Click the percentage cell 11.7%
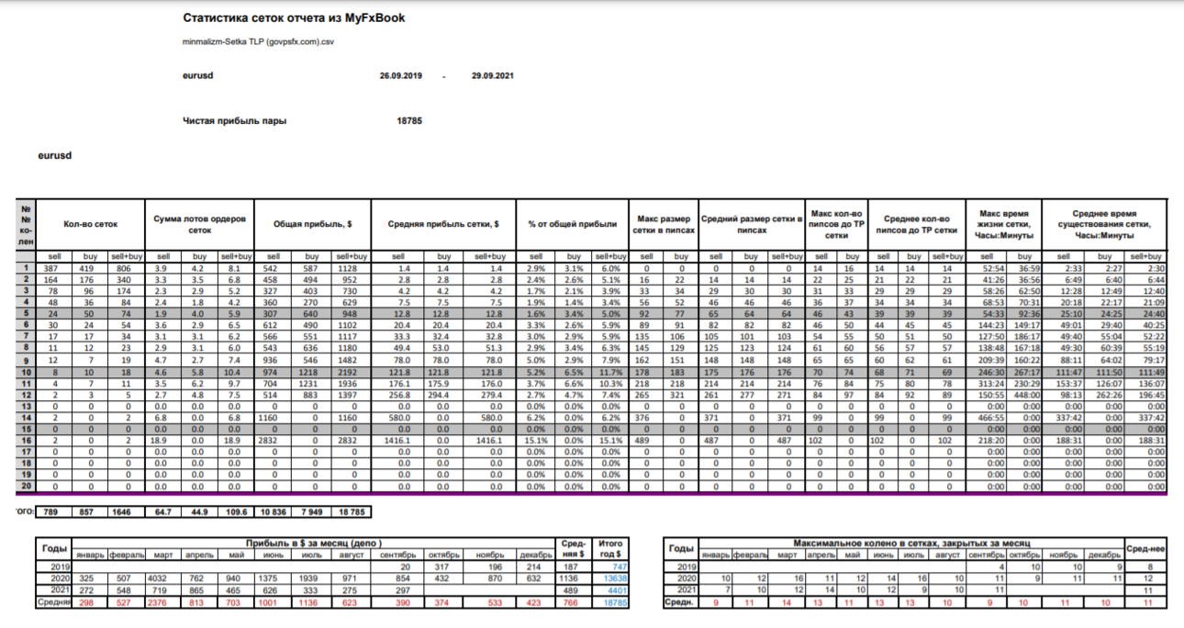The width and height of the screenshot is (1184, 628). click(611, 373)
